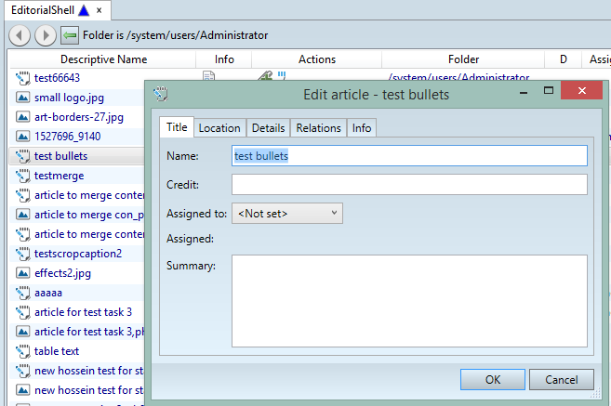Viewport: 611px width, 406px height.
Task: Open the Assigned to dropdown
Action: (286, 214)
